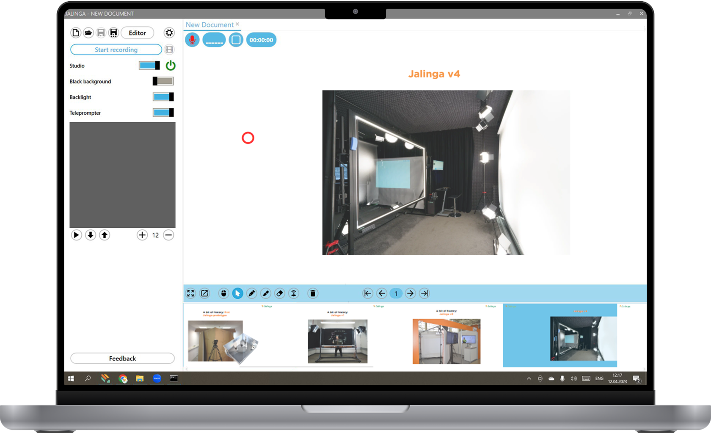Click the Feedback button
Image resolution: width=711 pixels, height=433 pixels.
coord(122,358)
